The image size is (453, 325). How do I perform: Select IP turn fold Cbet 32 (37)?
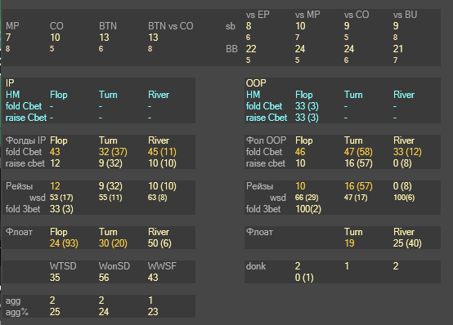(113, 152)
